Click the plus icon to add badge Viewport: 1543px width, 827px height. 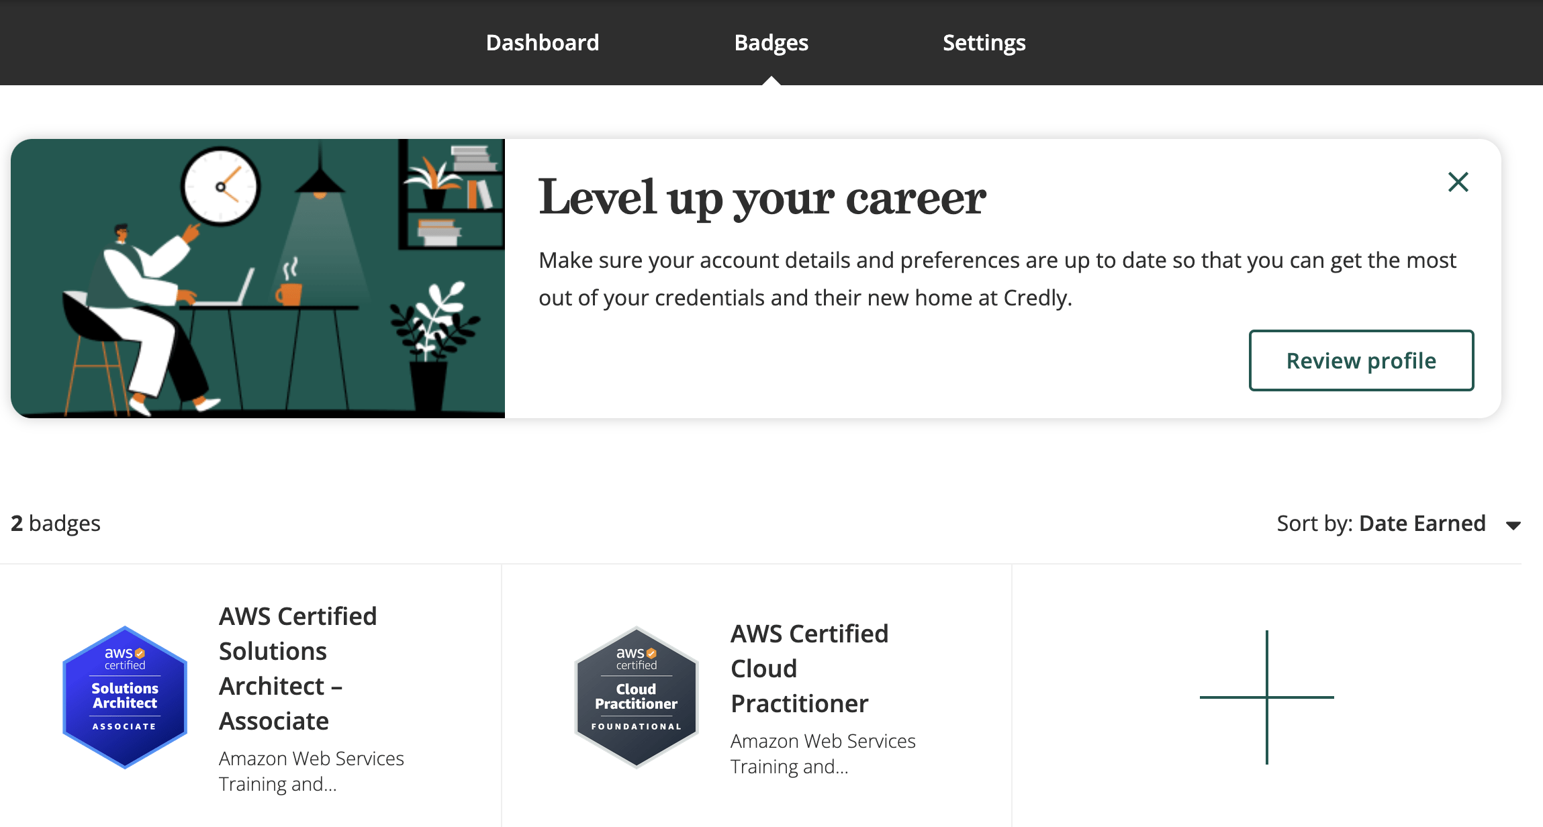[x=1266, y=697]
